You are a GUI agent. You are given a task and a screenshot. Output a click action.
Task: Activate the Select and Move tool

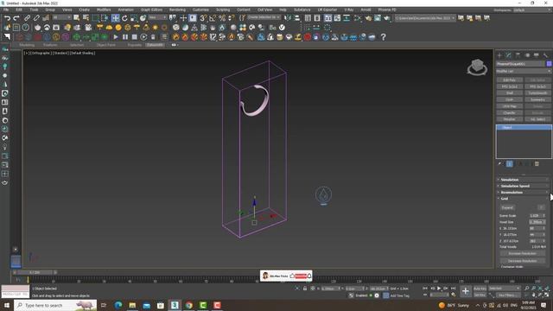115,18
